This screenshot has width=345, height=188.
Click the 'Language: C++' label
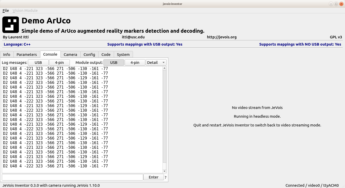[x=17, y=44]
